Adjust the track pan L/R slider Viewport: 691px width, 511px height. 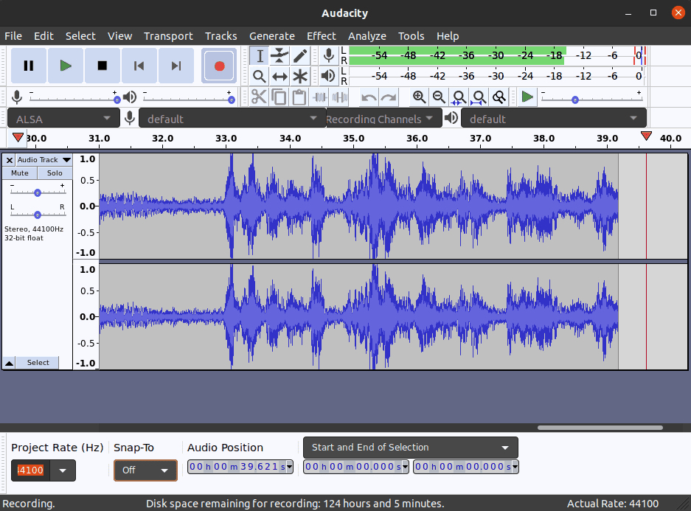38,214
